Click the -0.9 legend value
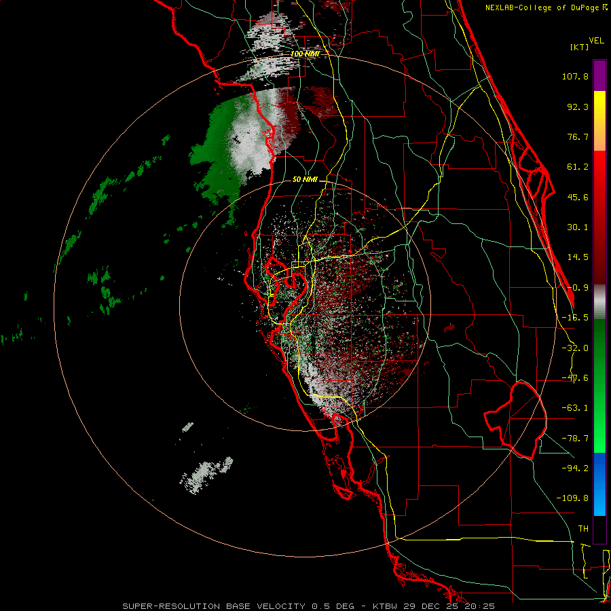611x611 pixels. pyautogui.click(x=578, y=288)
